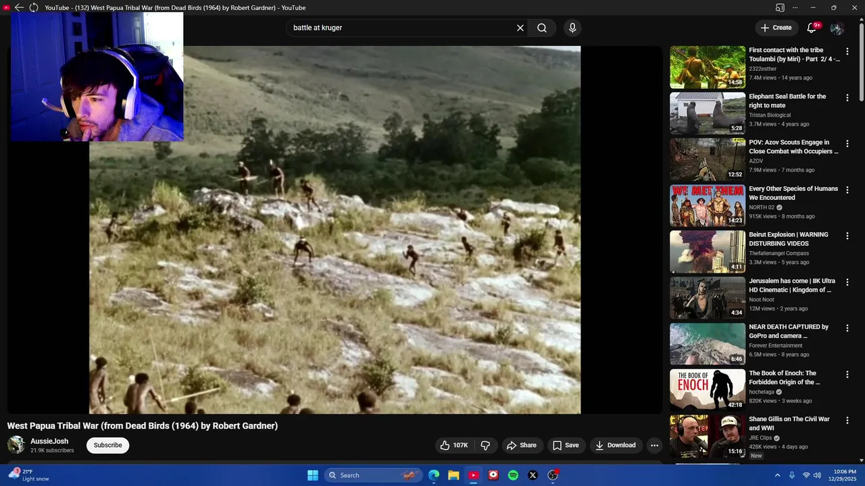The image size is (865, 486).
Task: Start voice search with the microphone
Action: [x=572, y=28]
